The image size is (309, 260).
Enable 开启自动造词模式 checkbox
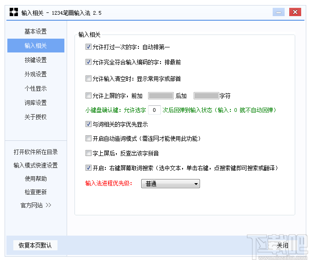[x=88, y=139]
